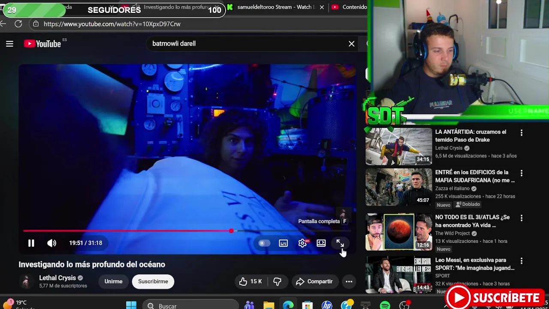Screen dimensions: 549x309
Task: Open File Explorer from the taskbar
Action: [x=269, y=305]
